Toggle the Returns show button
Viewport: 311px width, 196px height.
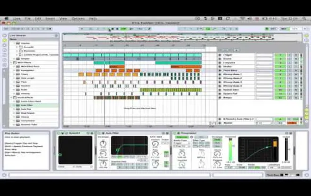click(307, 114)
